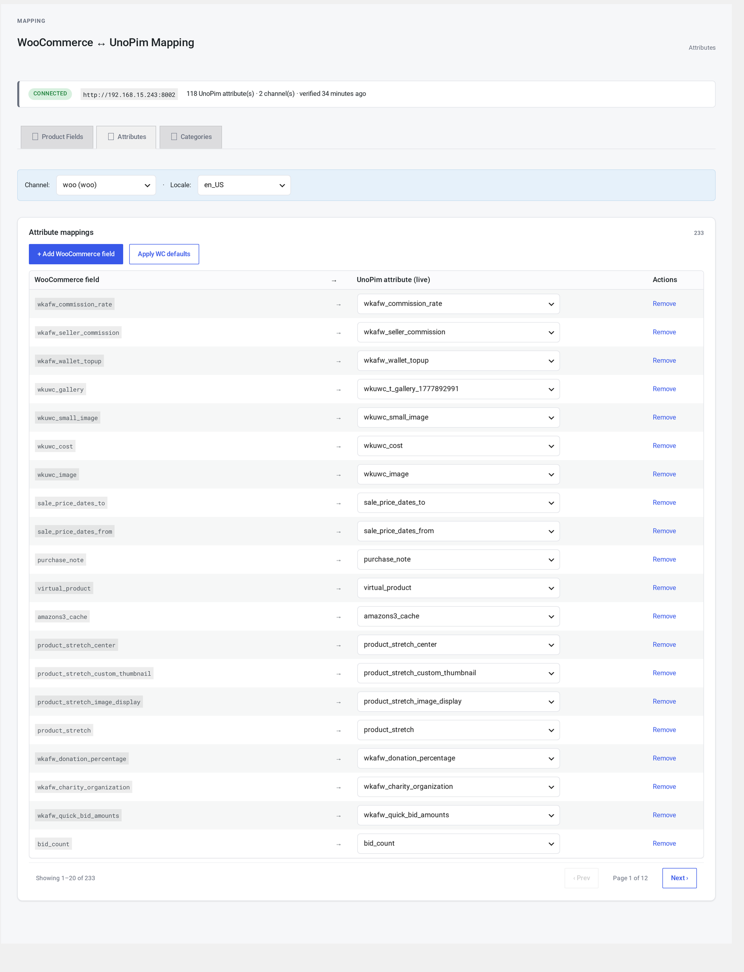Remove the sale_price_dates_from mapping
Image resolution: width=744 pixels, height=972 pixels.
664,531
